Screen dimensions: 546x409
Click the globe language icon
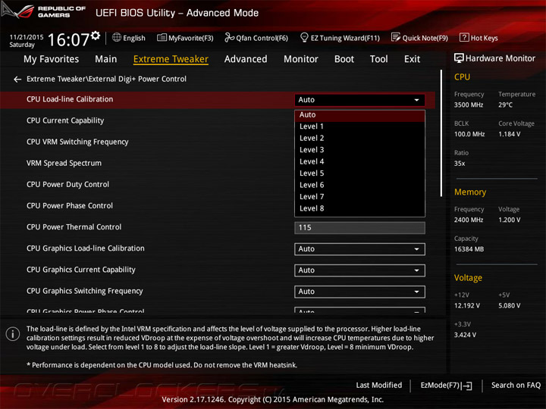click(117, 38)
